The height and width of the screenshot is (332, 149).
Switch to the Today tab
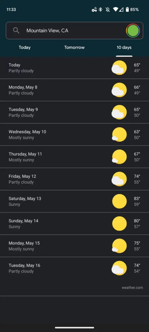pos(25,47)
